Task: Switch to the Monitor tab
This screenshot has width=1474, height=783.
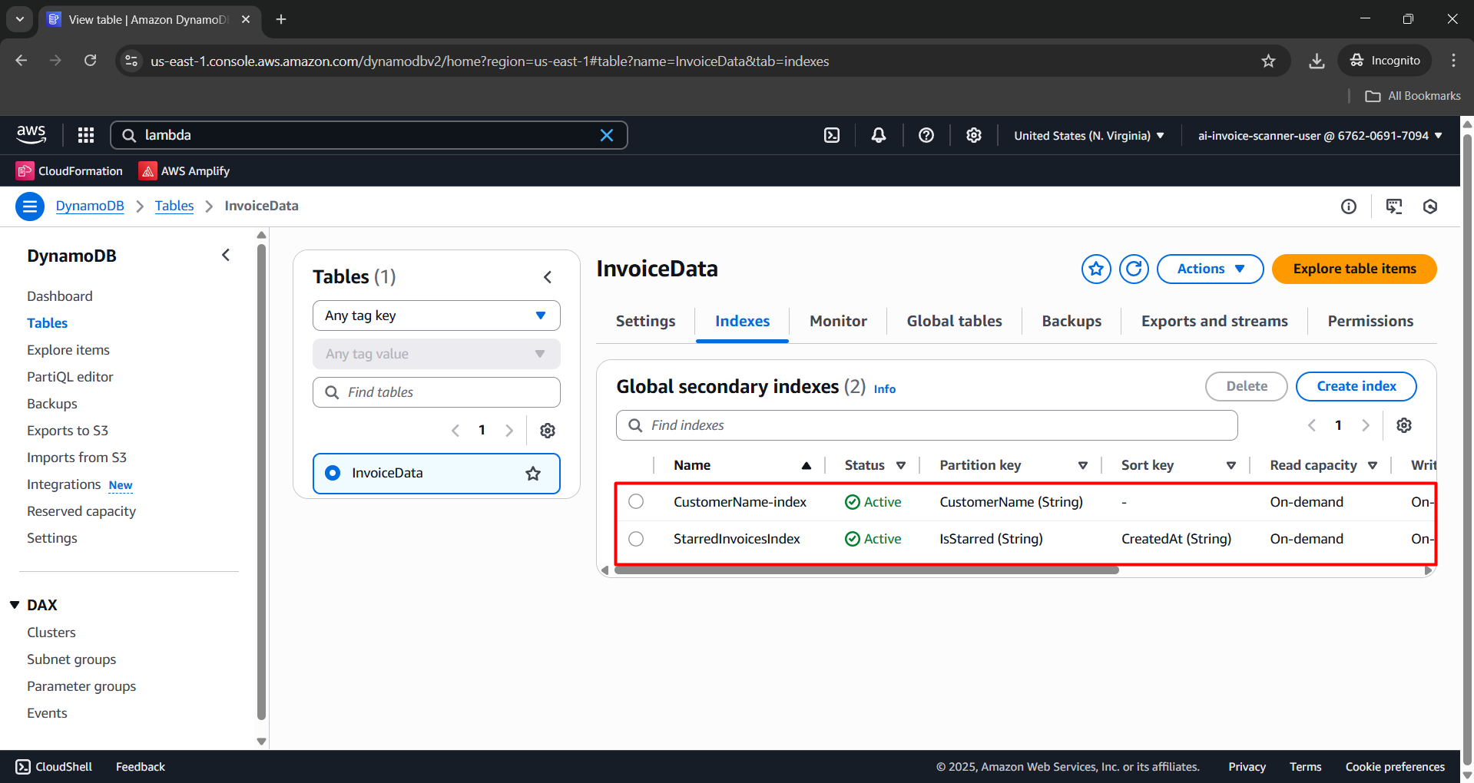Action: 838,321
